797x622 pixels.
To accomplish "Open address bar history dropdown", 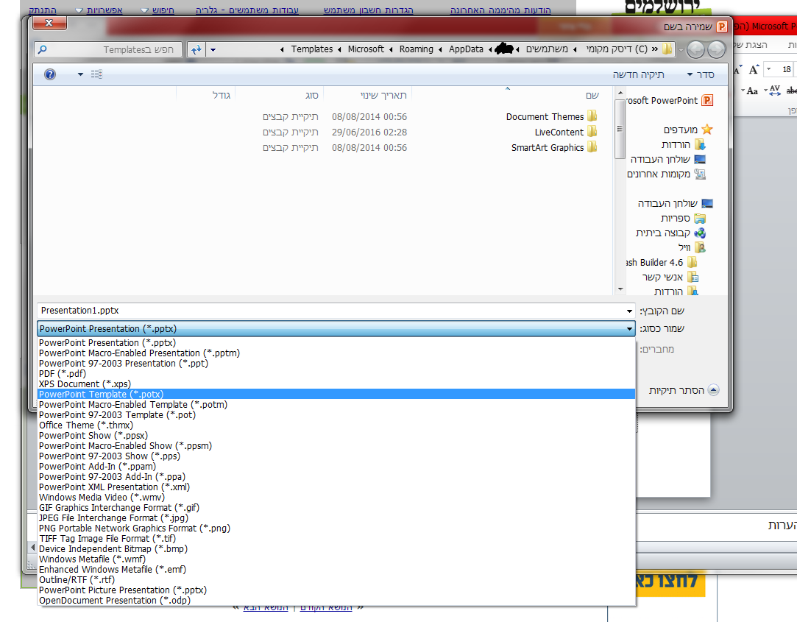I will point(213,50).
